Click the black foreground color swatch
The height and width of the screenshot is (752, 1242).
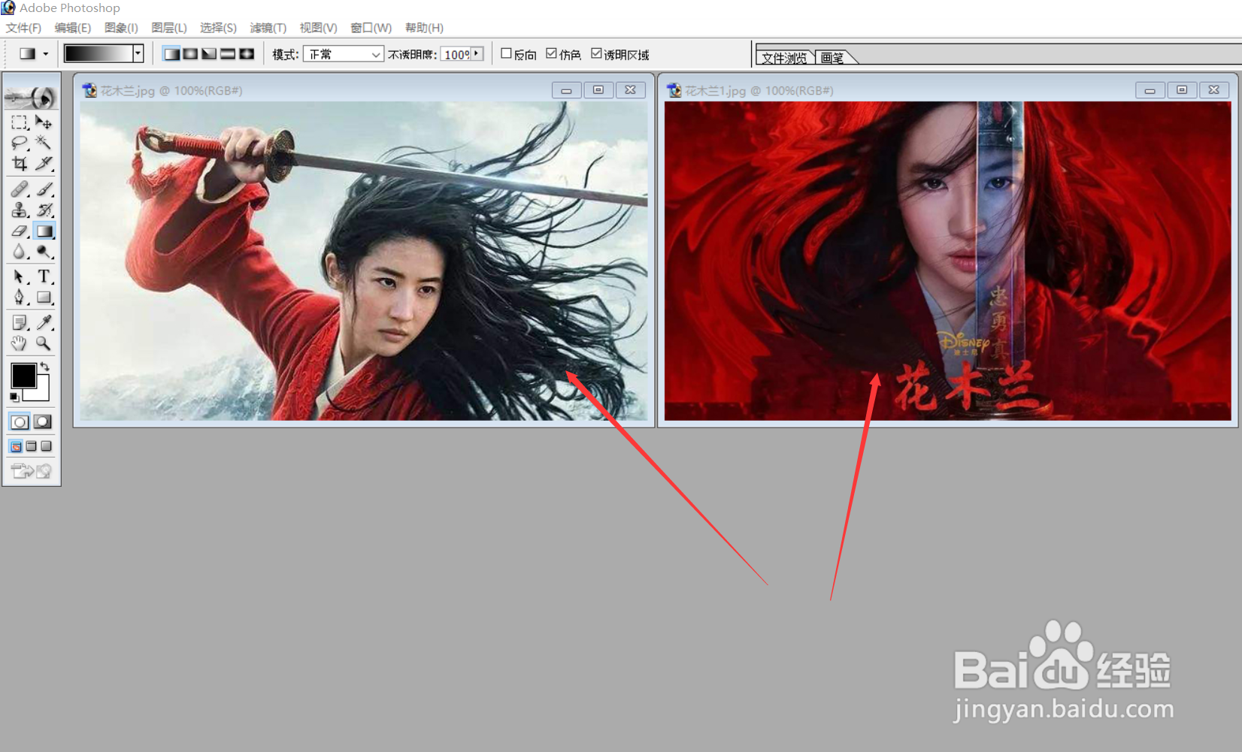click(23, 375)
